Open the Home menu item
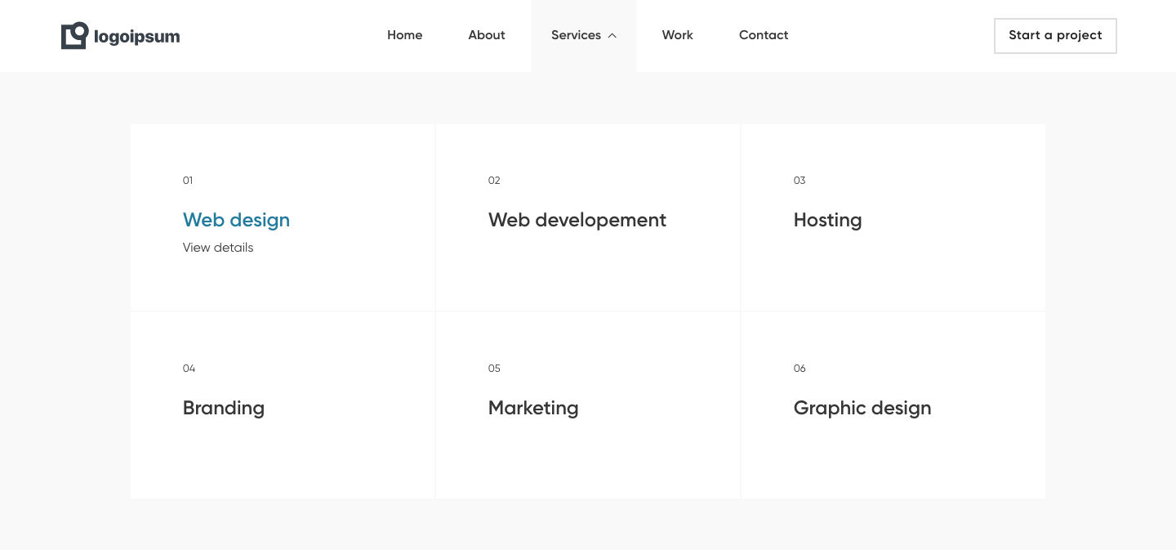Viewport: 1176px width, 550px height. click(x=404, y=35)
